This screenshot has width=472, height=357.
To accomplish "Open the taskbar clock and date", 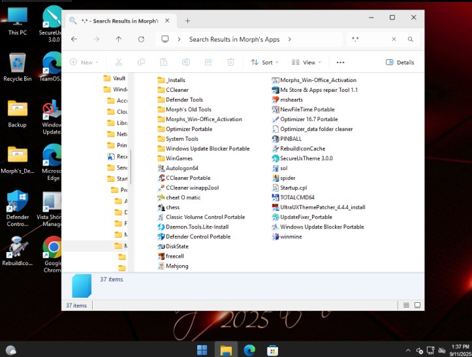I will pos(460,350).
